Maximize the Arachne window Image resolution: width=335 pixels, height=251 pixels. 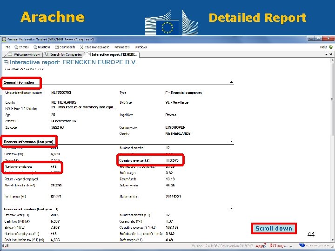(319, 39)
